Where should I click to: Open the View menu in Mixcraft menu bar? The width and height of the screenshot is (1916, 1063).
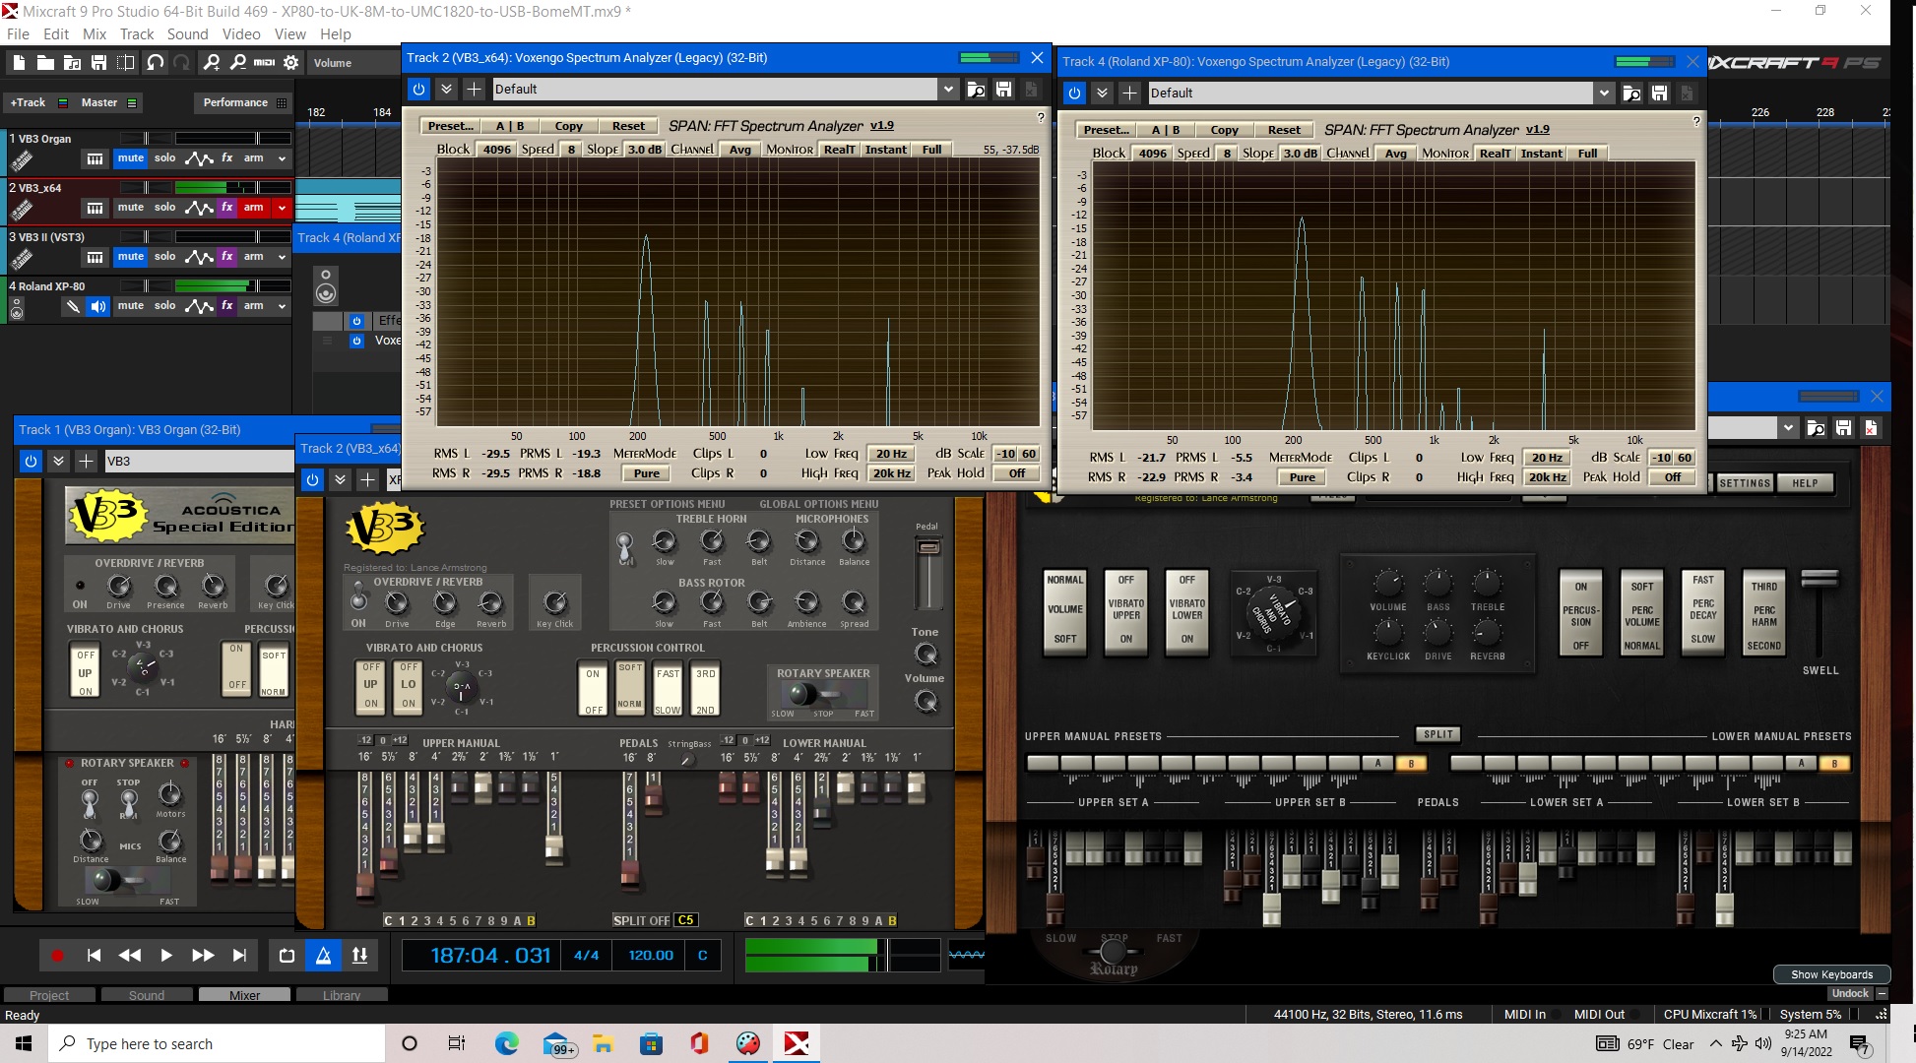pos(290,34)
